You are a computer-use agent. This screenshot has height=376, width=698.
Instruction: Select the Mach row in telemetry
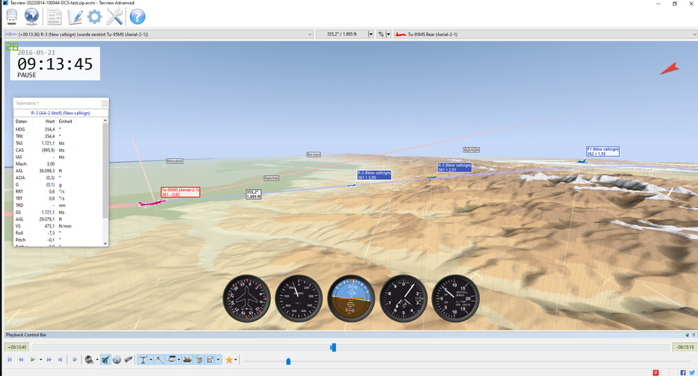pos(58,164)
